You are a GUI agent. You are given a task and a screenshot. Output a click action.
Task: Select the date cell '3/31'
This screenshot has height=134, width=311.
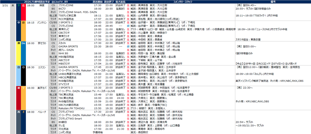(5, 5)
